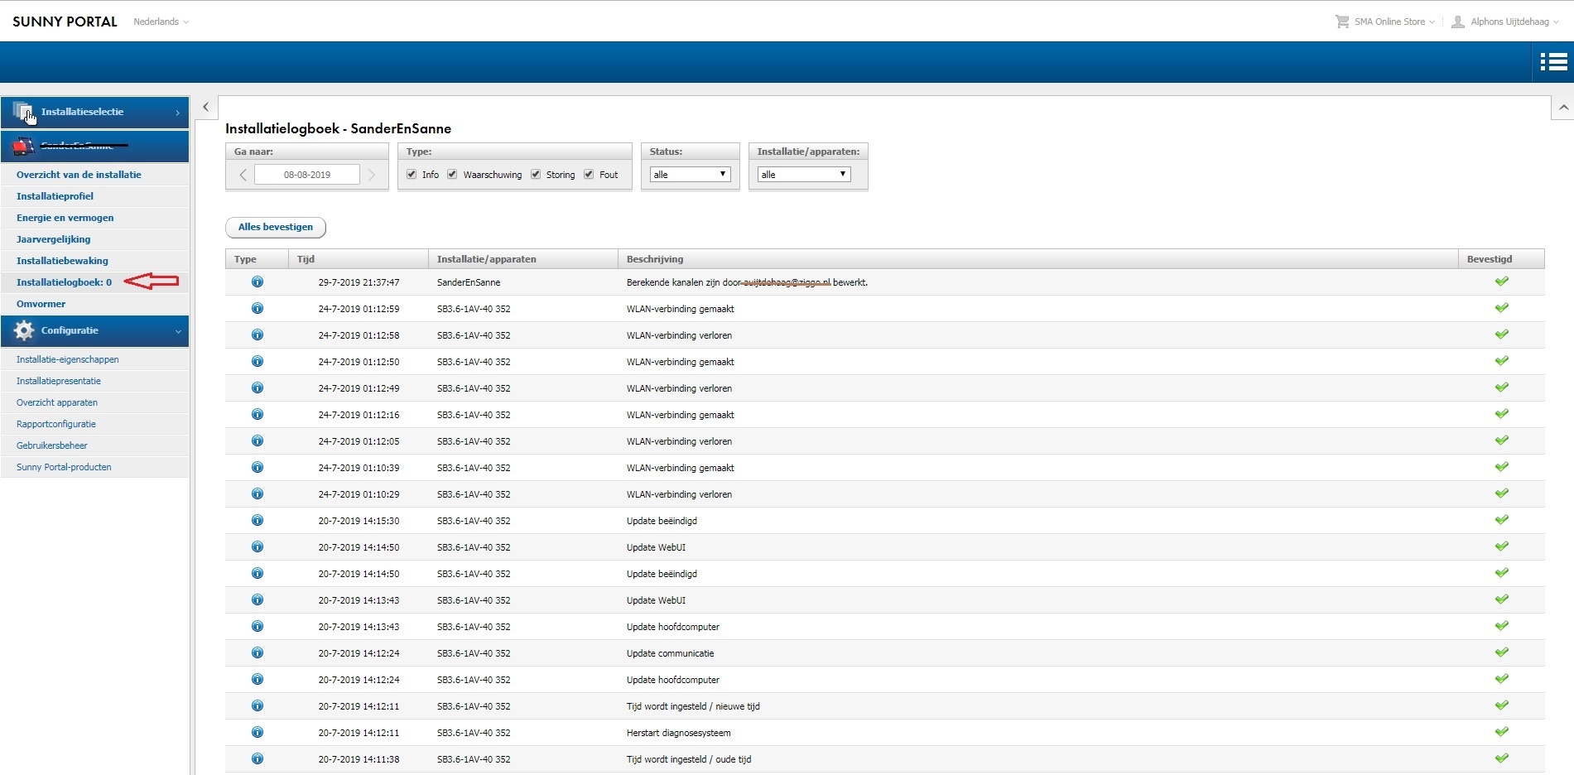Toggle the Fout type checkbox
The width and height of the screenshot is (1574, 775).
pos(589,175)
